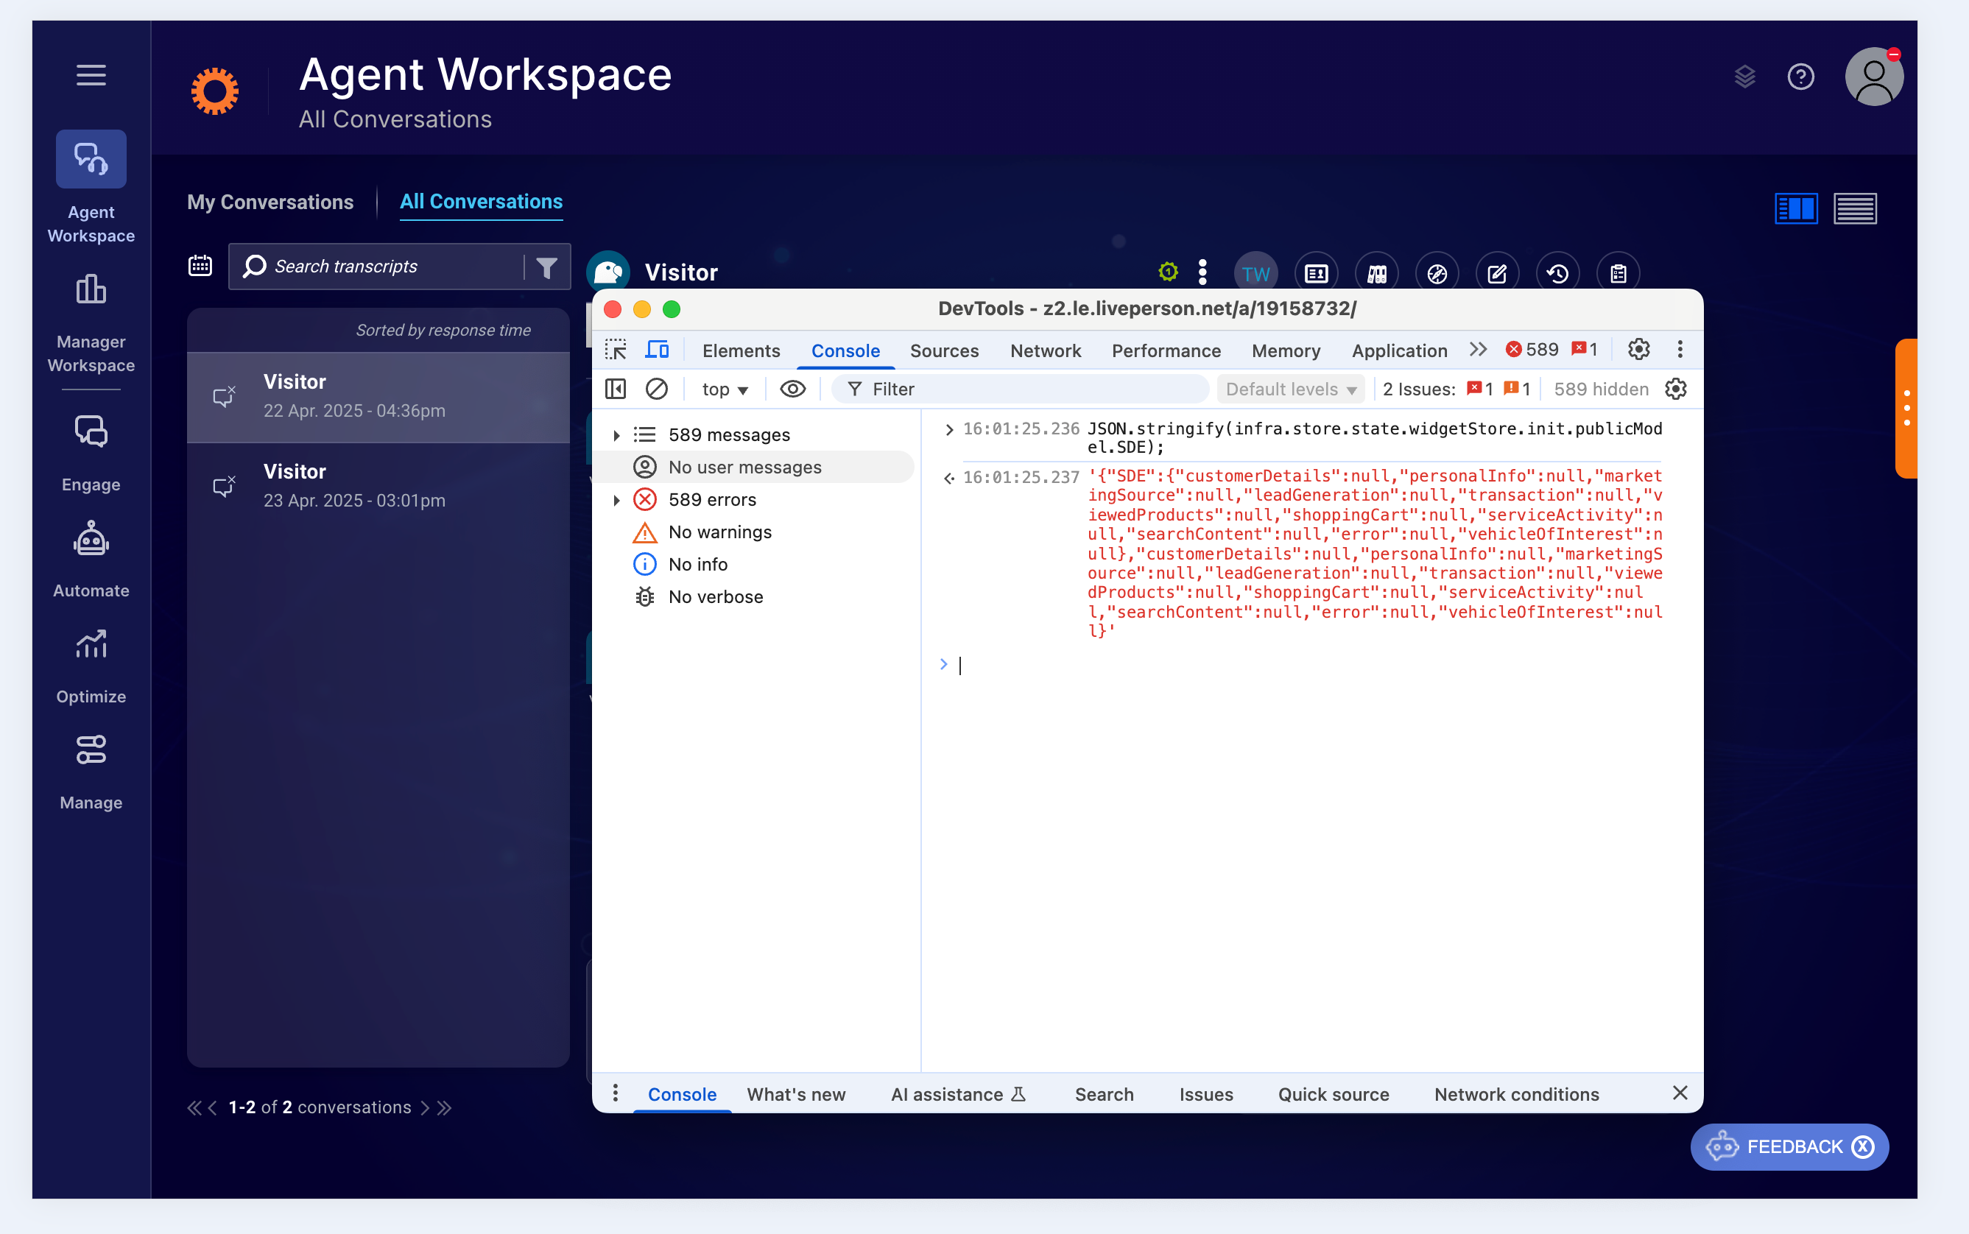
Task: Toggle the console sidebar panel
Action: [x=616, y=389]
